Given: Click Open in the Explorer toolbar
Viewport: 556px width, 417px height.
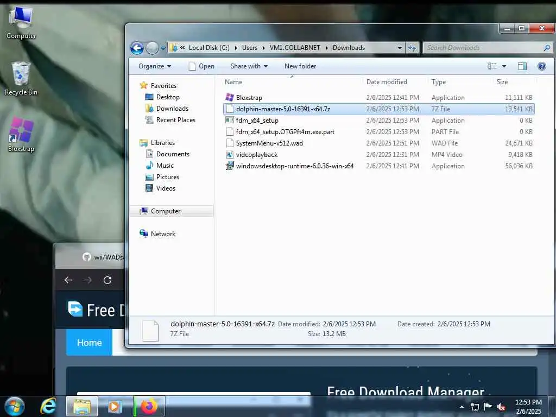Looking at the screenshot, I should click(x=201, y=66).
